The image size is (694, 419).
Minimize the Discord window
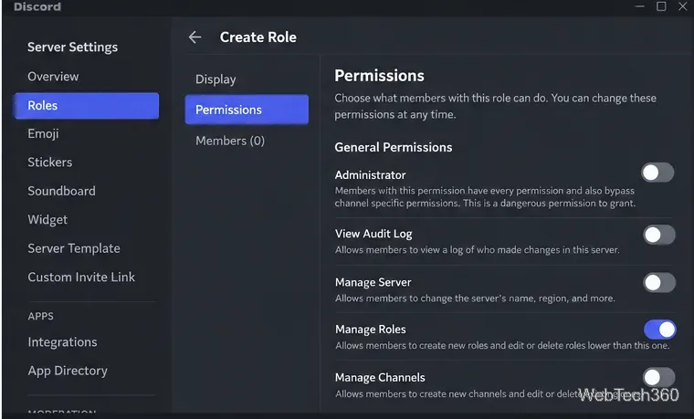coord(639,6)
